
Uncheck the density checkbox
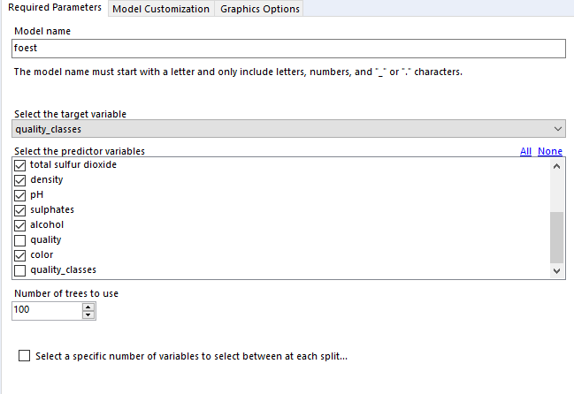tap(19, 180)
